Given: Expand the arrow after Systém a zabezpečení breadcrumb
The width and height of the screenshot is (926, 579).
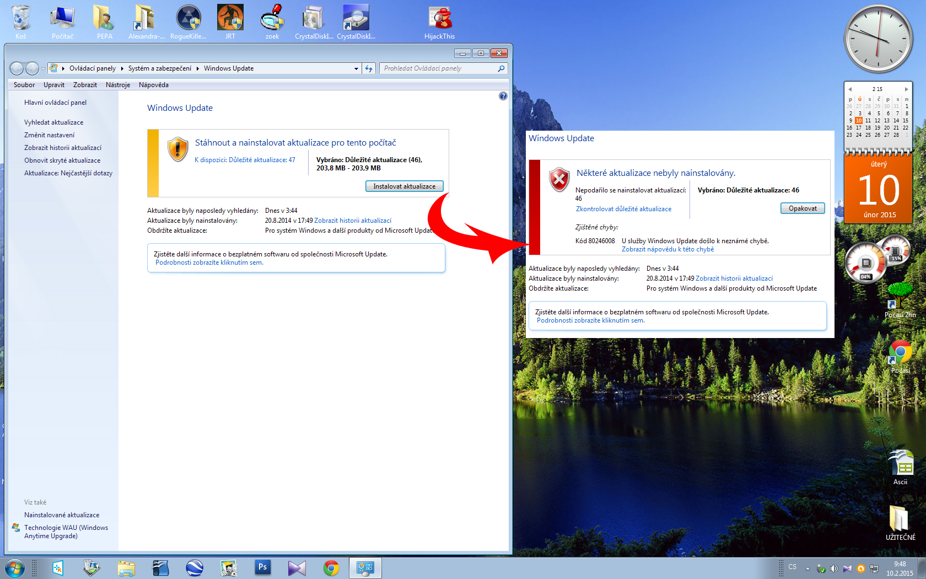Looking at the screenshot, I should (x=197, y=68).
